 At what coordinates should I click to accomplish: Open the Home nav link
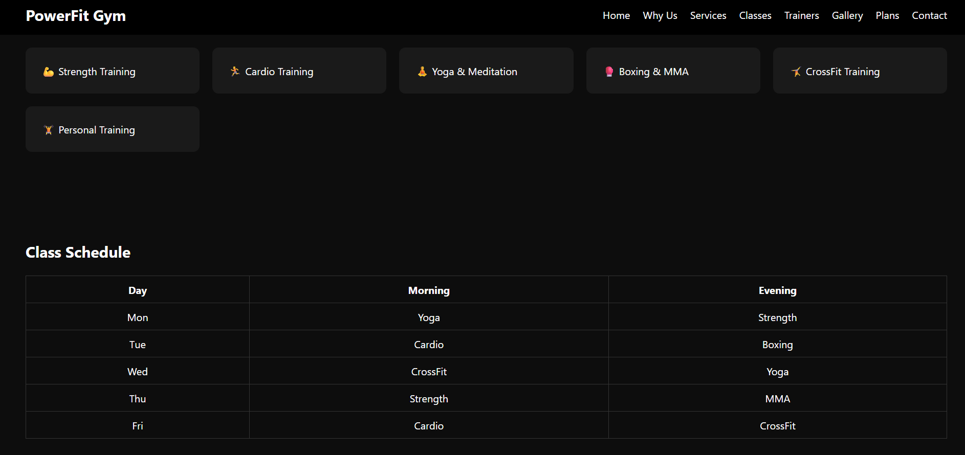(616, 15)
